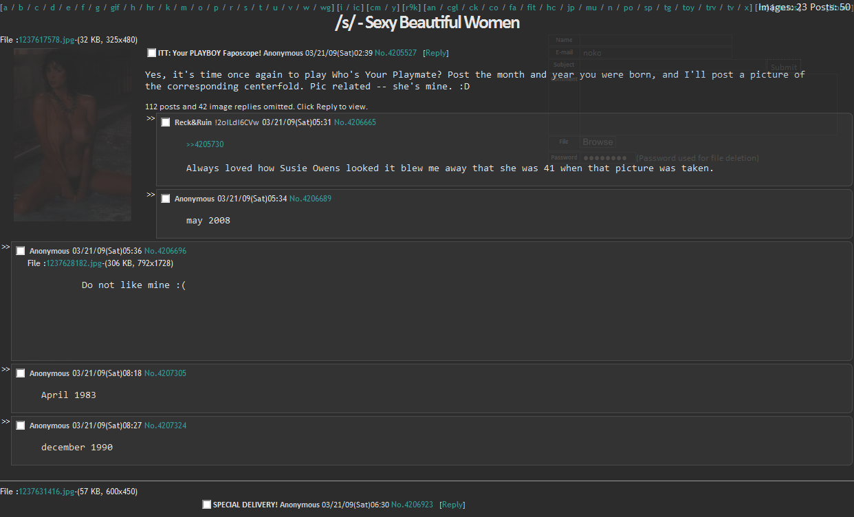Tick the checkbox on the "may 2008" post
Viewport: 854px width, 517px height.
click(x=165, y=198)
